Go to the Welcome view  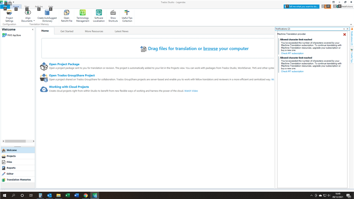click(x=18, y=150)
